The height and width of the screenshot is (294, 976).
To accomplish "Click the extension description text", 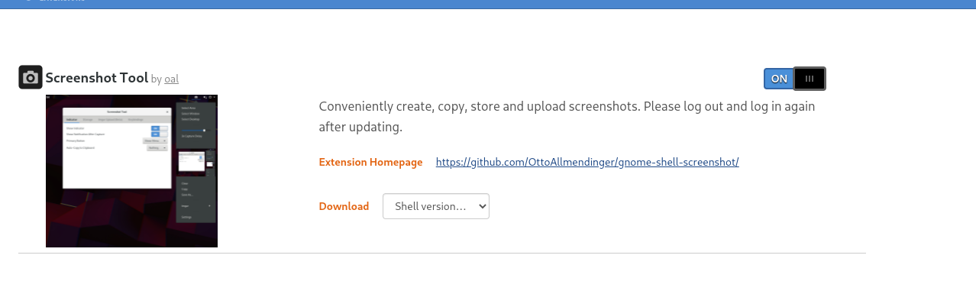I will [567, 116].
